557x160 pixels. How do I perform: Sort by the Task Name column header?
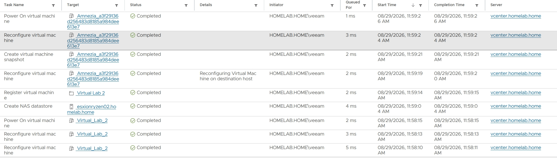[14, 5]
